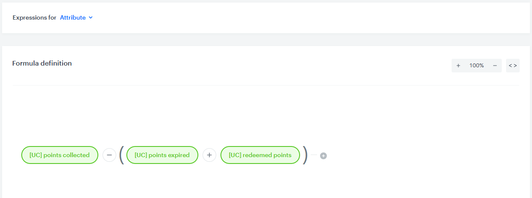Select the [UC] points collected expression
532x198 pixels.
pyautogui.click(x=60, y=155)
